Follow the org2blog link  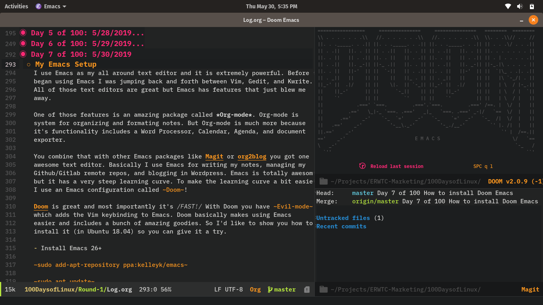(x=252, y=156)
